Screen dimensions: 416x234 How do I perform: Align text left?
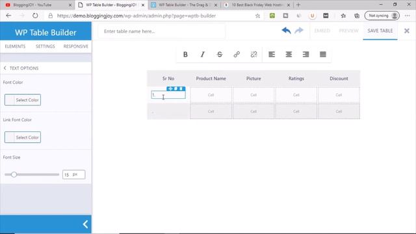(x=272, y=55)
